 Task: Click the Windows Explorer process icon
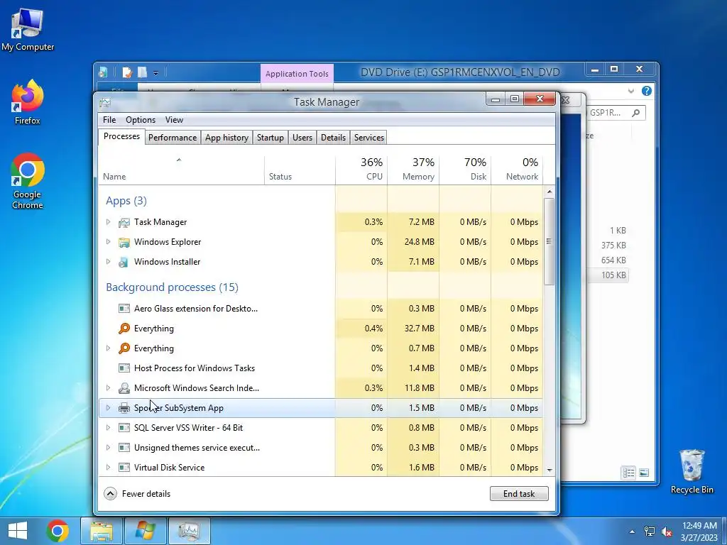pos(124,243)
